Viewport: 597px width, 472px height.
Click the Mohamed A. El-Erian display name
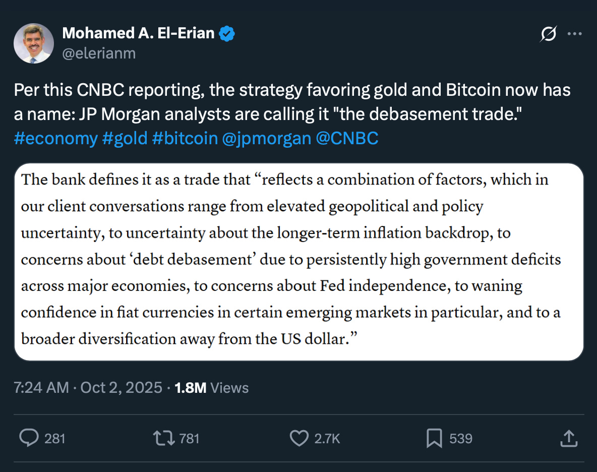pos(138,34)
